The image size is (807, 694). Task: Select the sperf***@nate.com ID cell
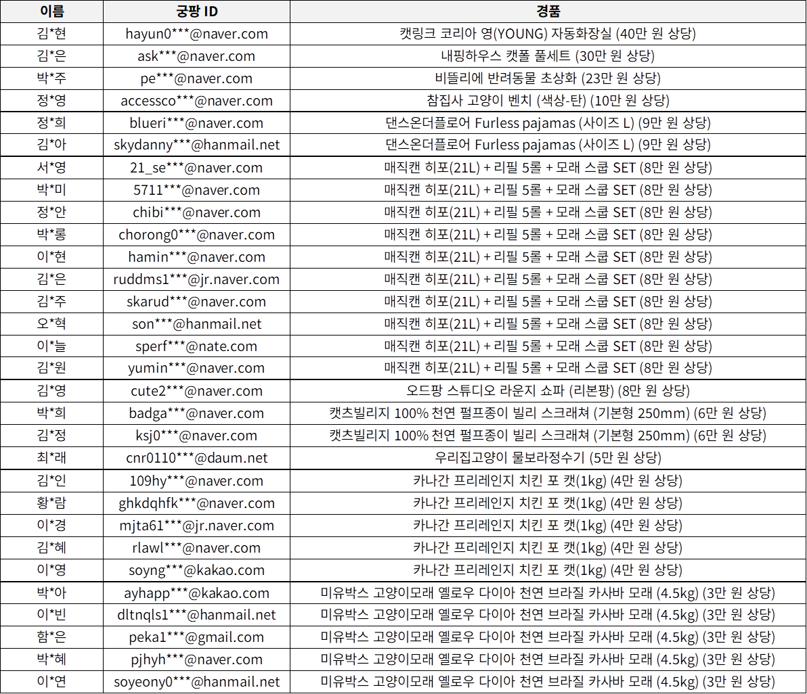pos(196,346)
